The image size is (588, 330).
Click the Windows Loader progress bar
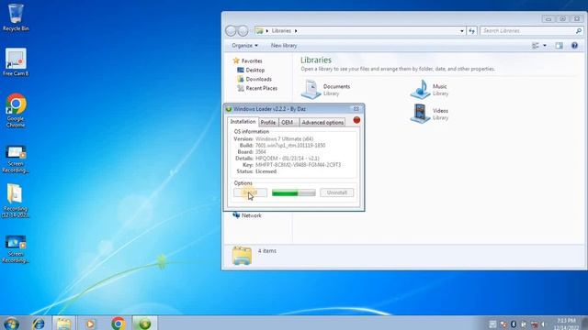(x=294, y=193)
